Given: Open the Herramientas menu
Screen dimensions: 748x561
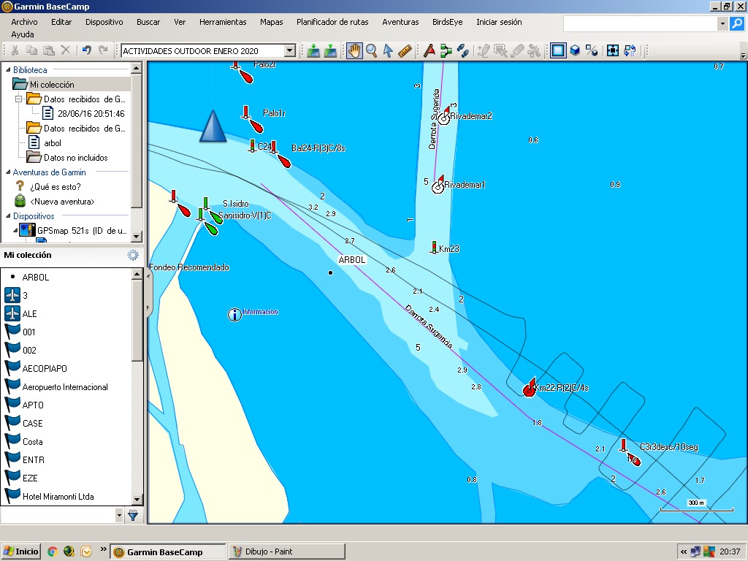Looking at the screenshot, I should click(x=223, y=22).
